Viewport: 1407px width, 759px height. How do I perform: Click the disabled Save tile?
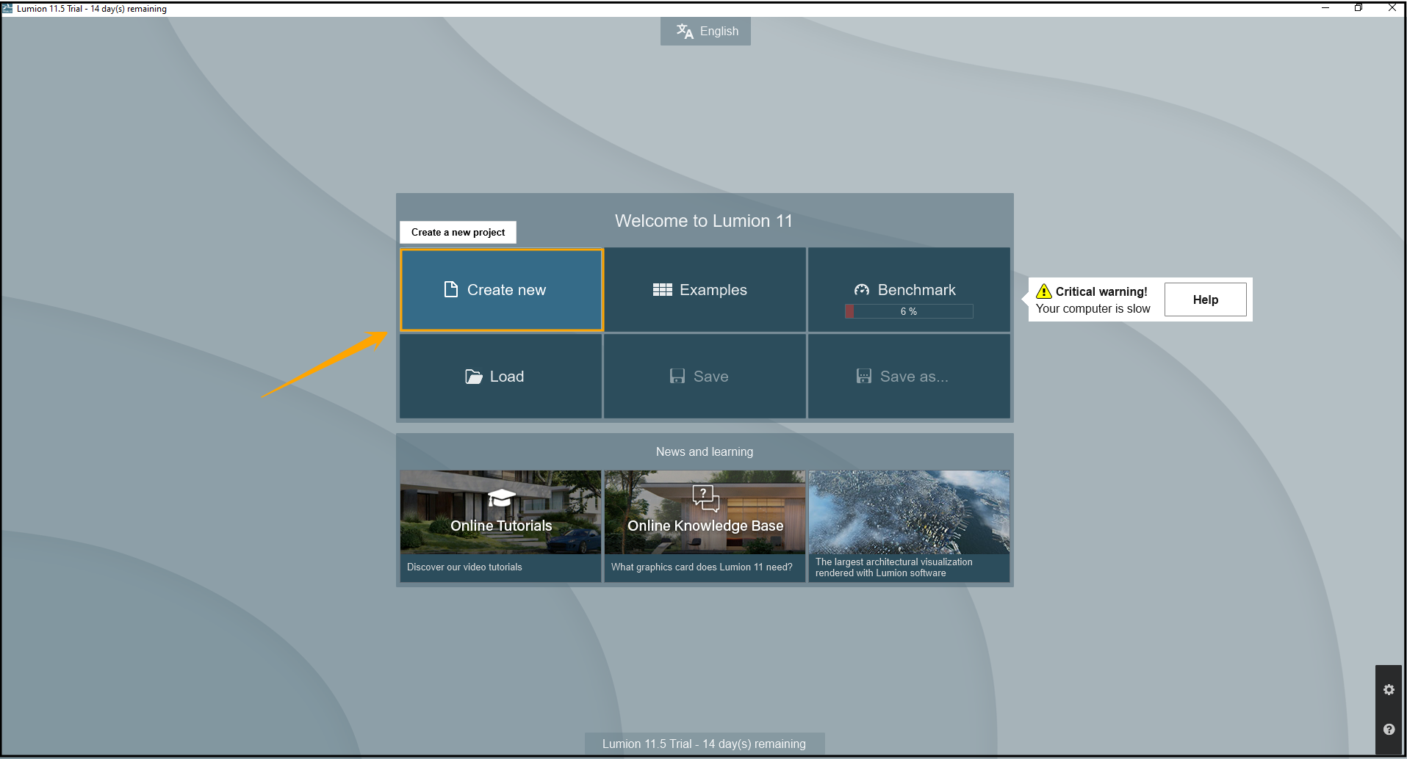click(x=705, y=377)
